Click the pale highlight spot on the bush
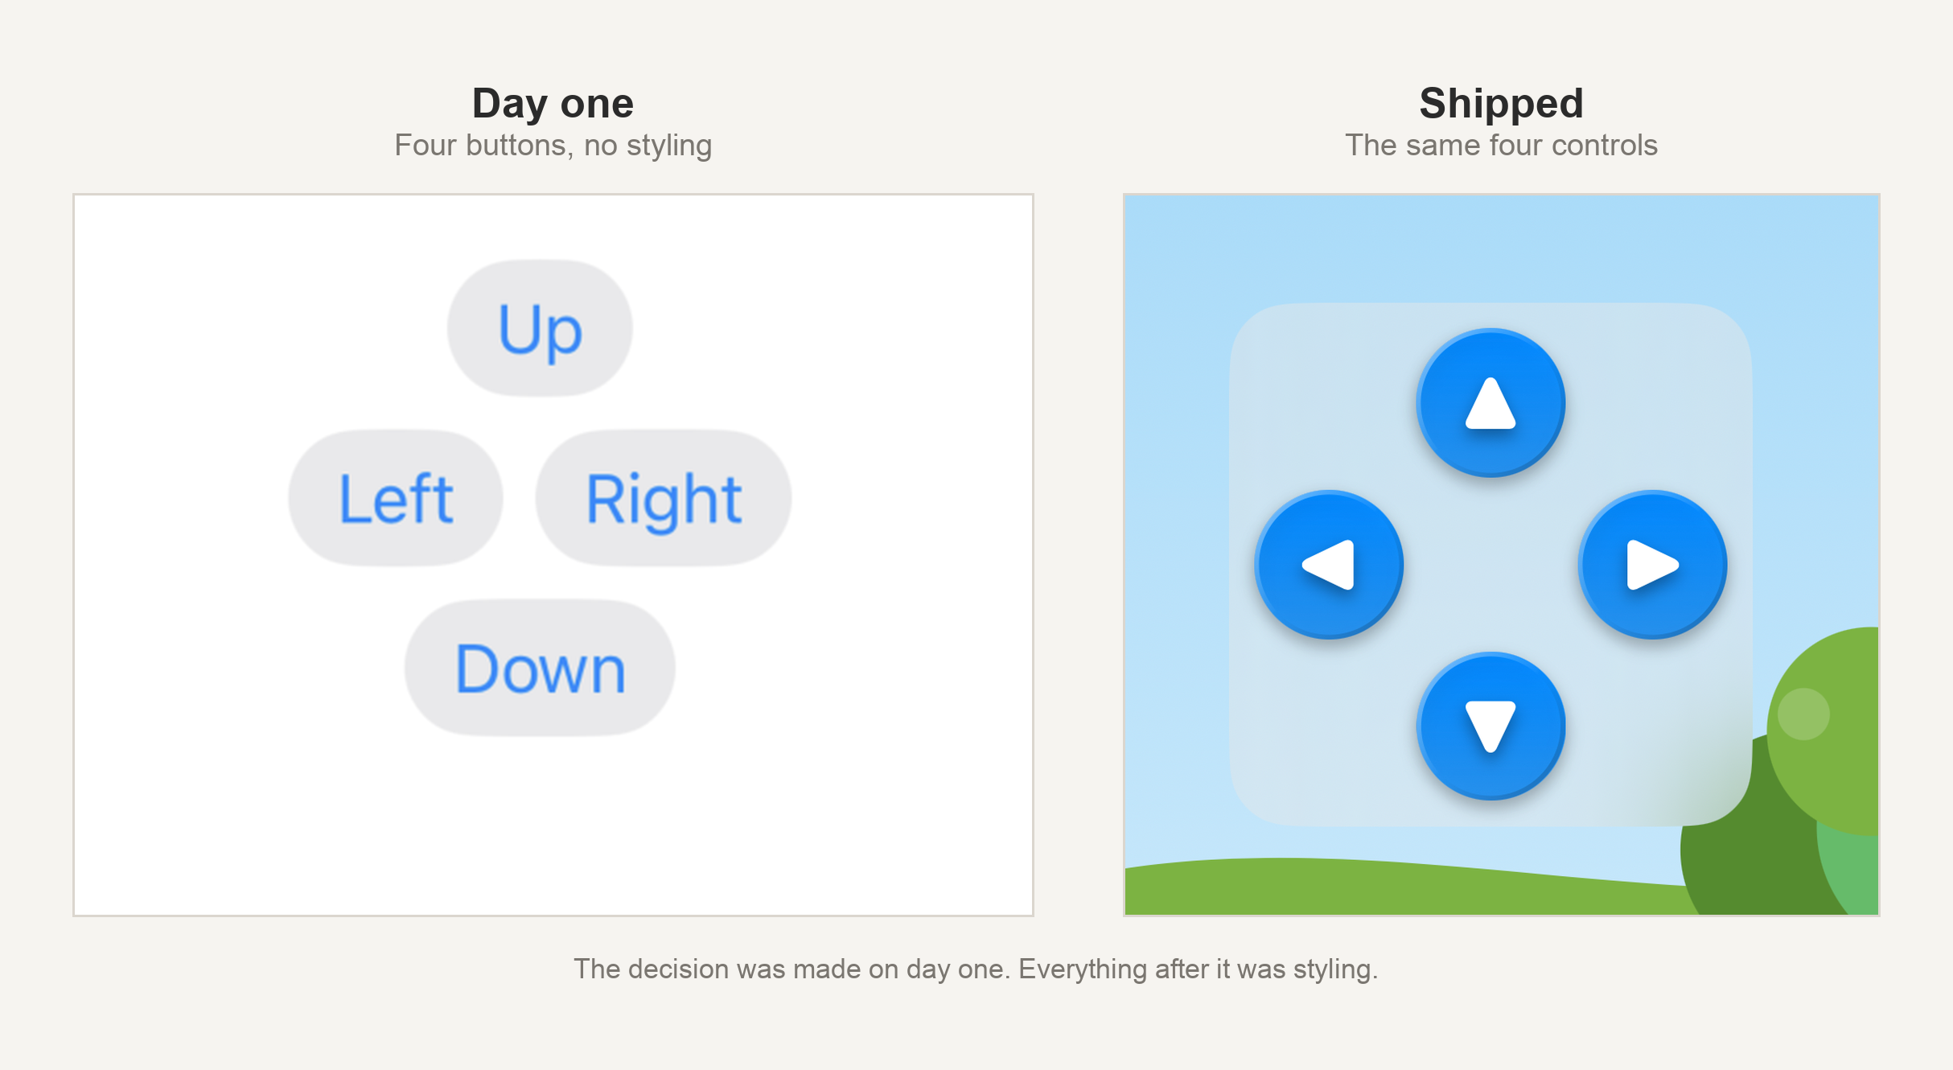The height and width of the screenshot is (1070, 1953). click(1803, 714)
